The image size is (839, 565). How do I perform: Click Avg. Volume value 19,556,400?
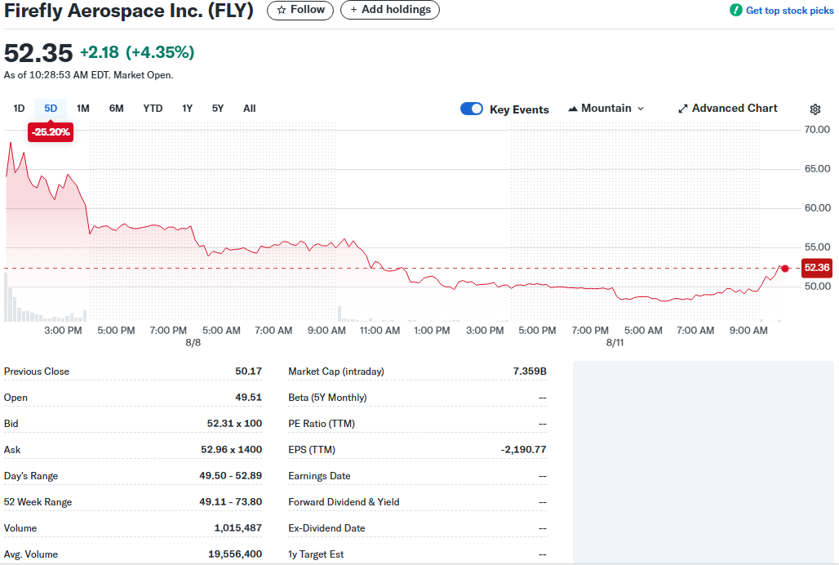click(x=235, y=555)
